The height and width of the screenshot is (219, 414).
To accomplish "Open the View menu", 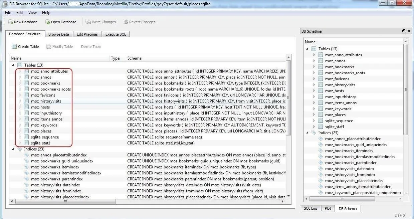I will (x=32, y=13).
